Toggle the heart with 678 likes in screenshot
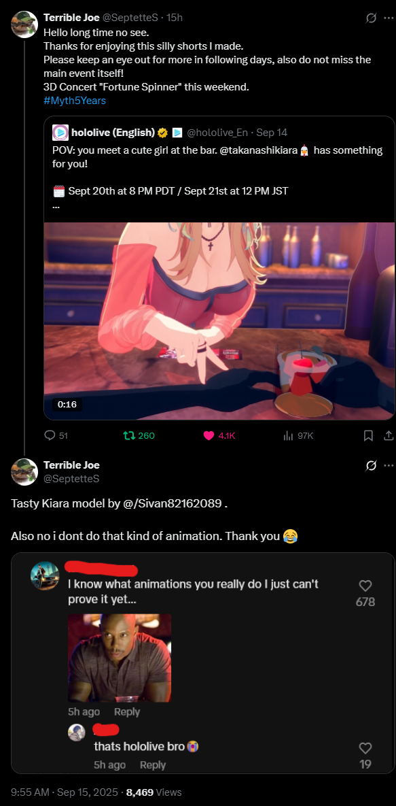This screenshot has width=396, height=806. tap(365, 586)
